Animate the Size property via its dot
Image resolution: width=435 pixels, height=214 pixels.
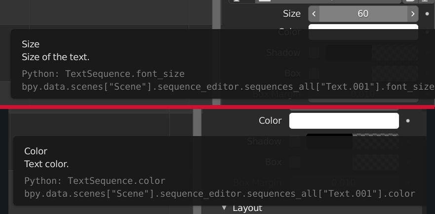coord(427,14)
